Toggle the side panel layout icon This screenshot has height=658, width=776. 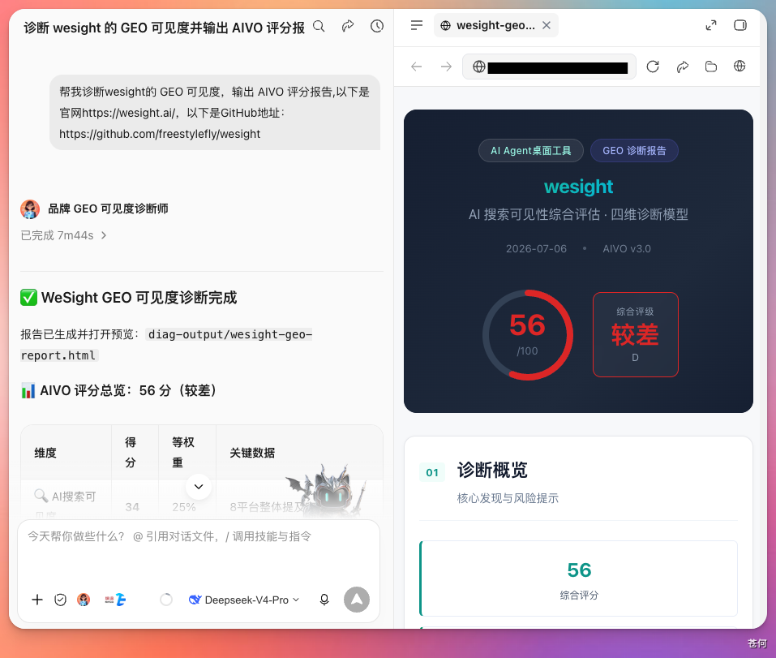740,25
